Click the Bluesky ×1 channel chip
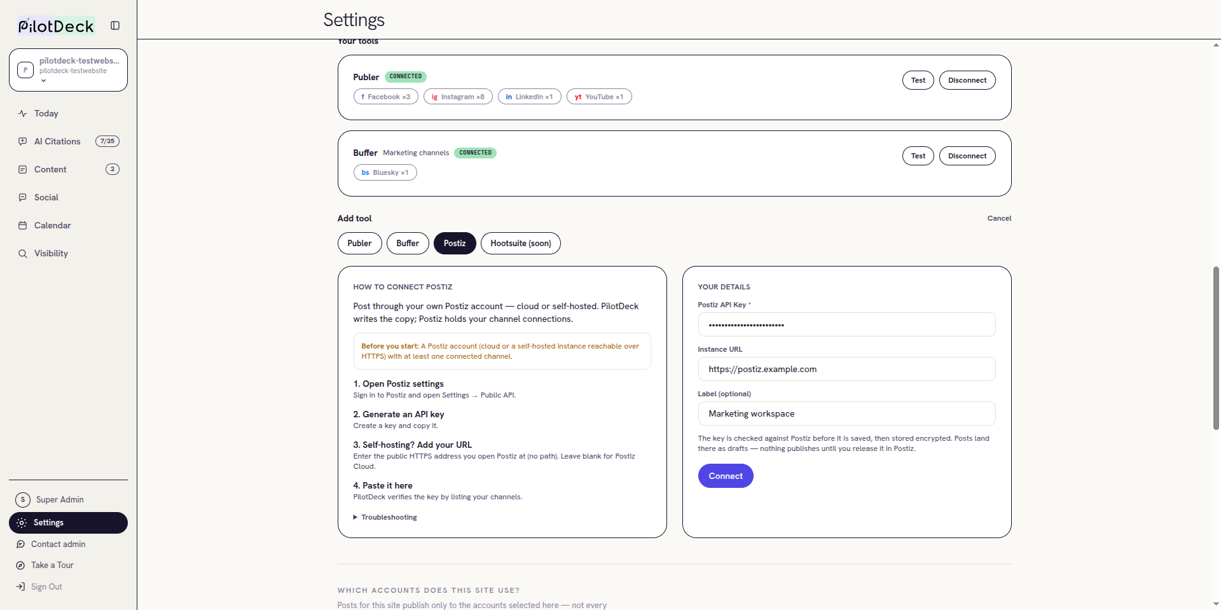This screenshot has width=1221, height=610. click(x=385, y=172)
